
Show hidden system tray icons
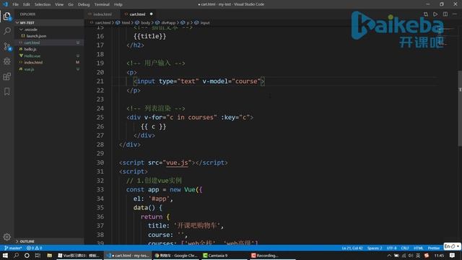389,255
